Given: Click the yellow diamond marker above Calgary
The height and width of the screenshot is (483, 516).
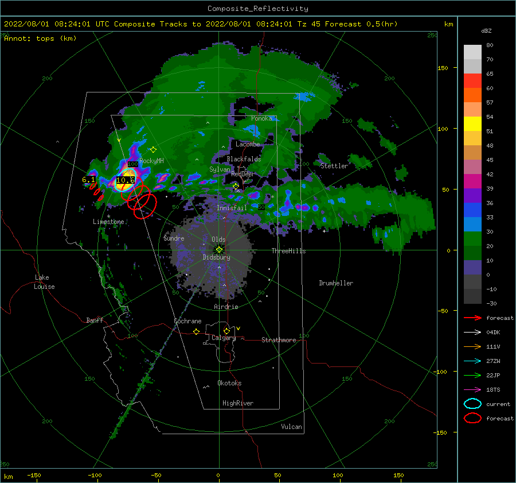Looking at the screenshot, I should tap(226, 331).
